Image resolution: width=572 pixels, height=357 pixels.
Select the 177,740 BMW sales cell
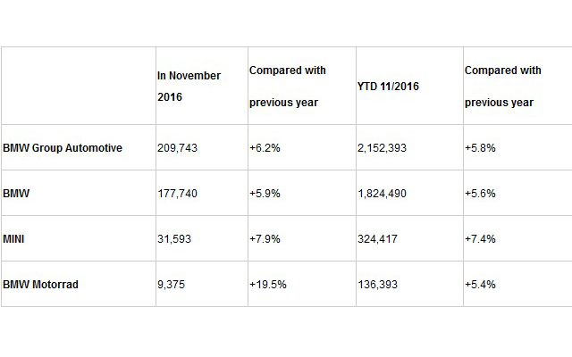pyautogui.click(x=178, y=194)
